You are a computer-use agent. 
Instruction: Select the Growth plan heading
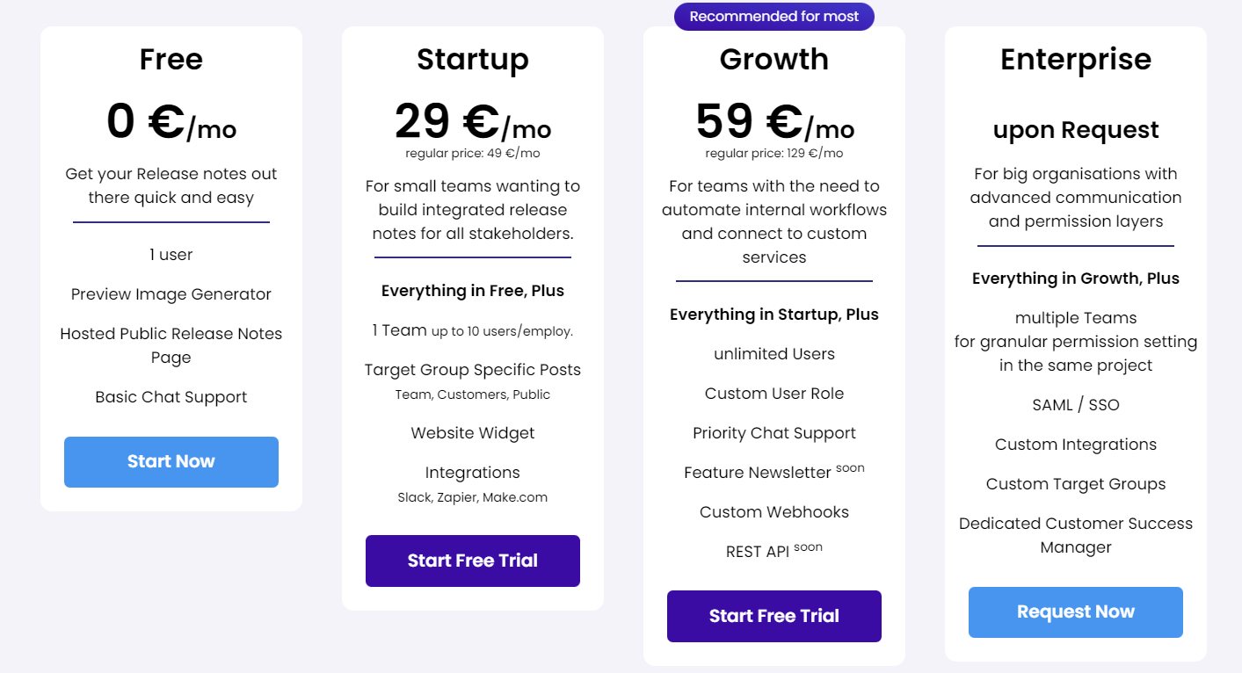click(774, 60)
